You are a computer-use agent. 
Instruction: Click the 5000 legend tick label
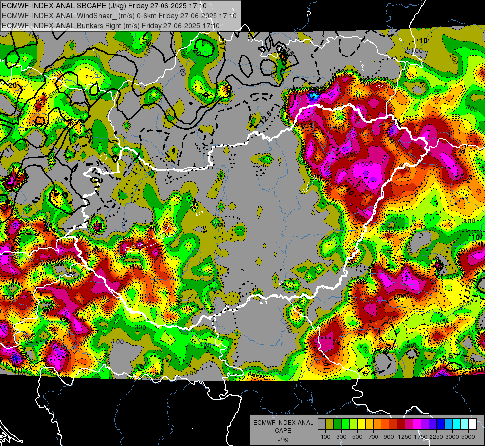468,437
